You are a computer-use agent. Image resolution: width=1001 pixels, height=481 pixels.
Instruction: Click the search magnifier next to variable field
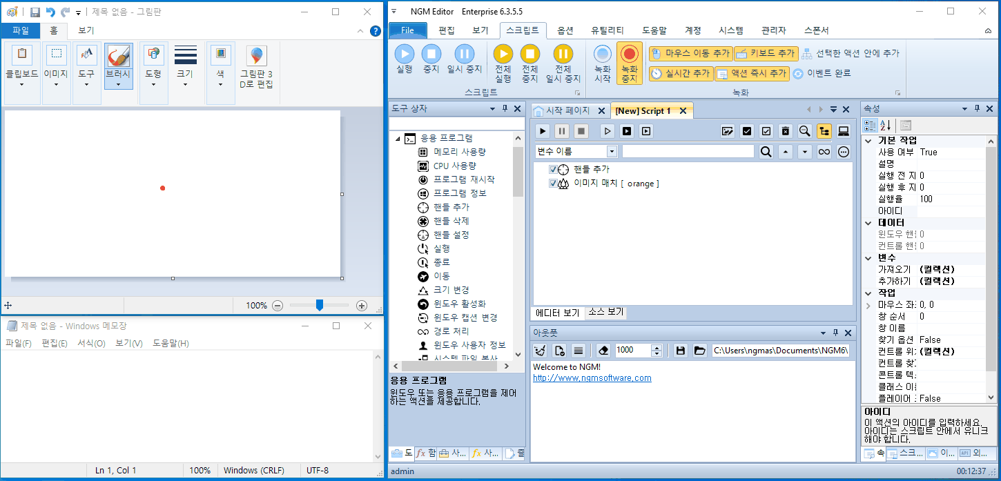coord(766,152)
